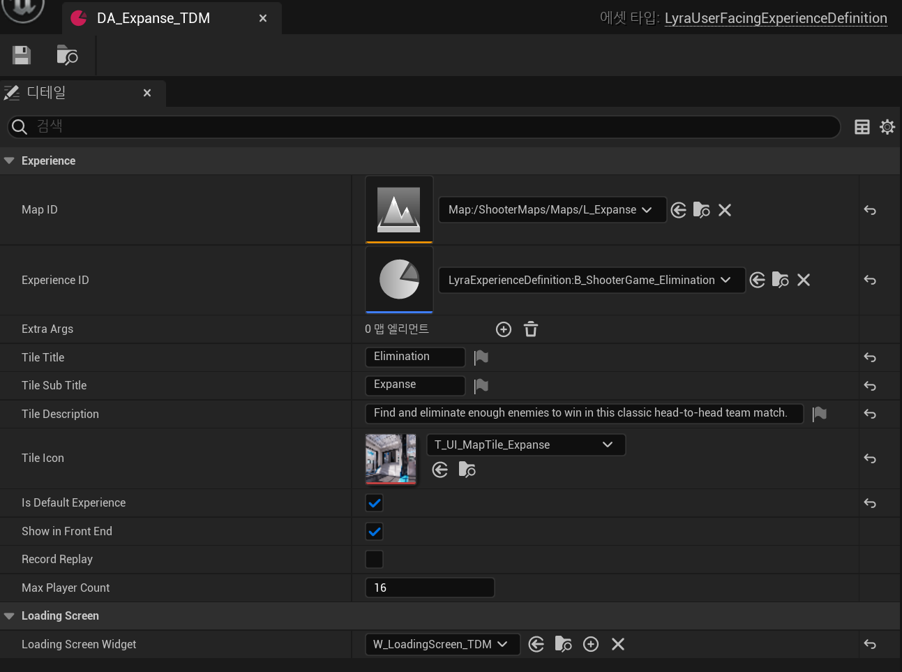The image size is (902, 672).
Task: Browse to Tile Icon texture asset
Action: pyautogui.click(x=467, y=470)
